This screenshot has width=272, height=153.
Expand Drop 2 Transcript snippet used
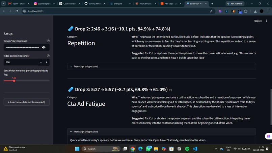tap(162, 67)
